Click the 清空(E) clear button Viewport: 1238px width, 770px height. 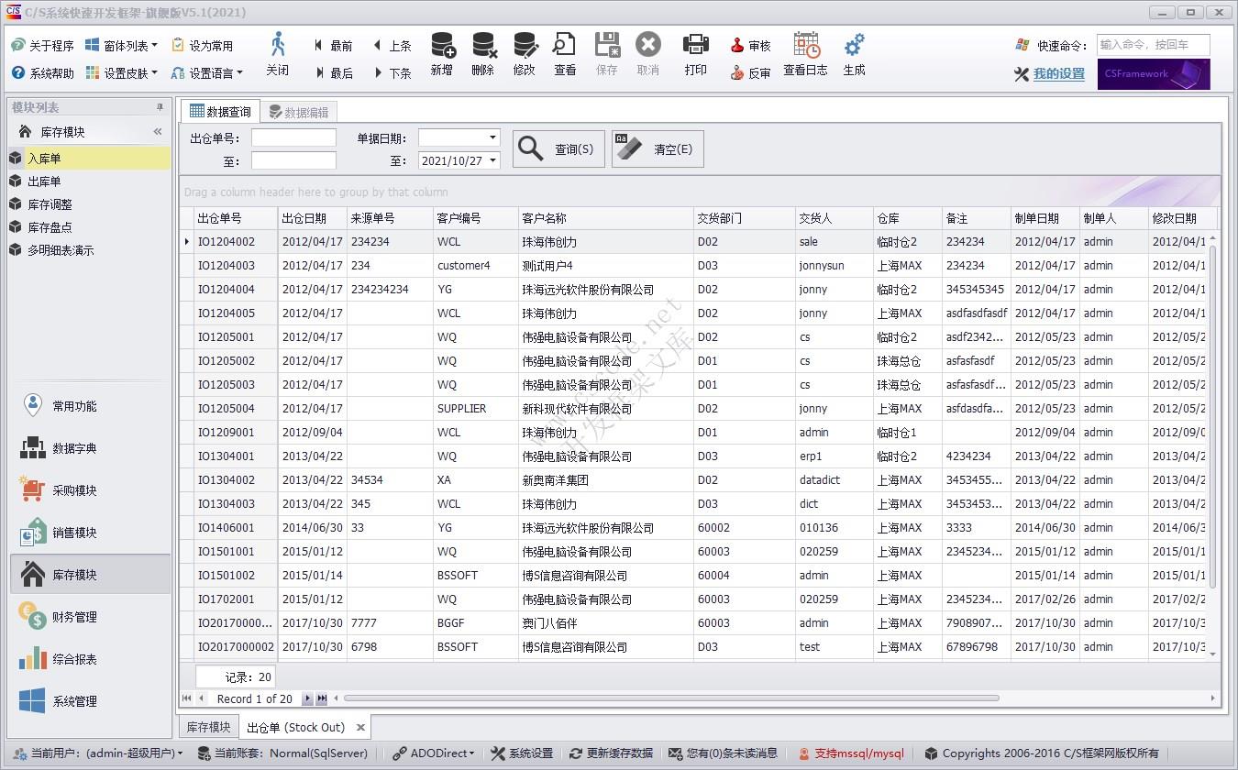(x=657, y=148)
